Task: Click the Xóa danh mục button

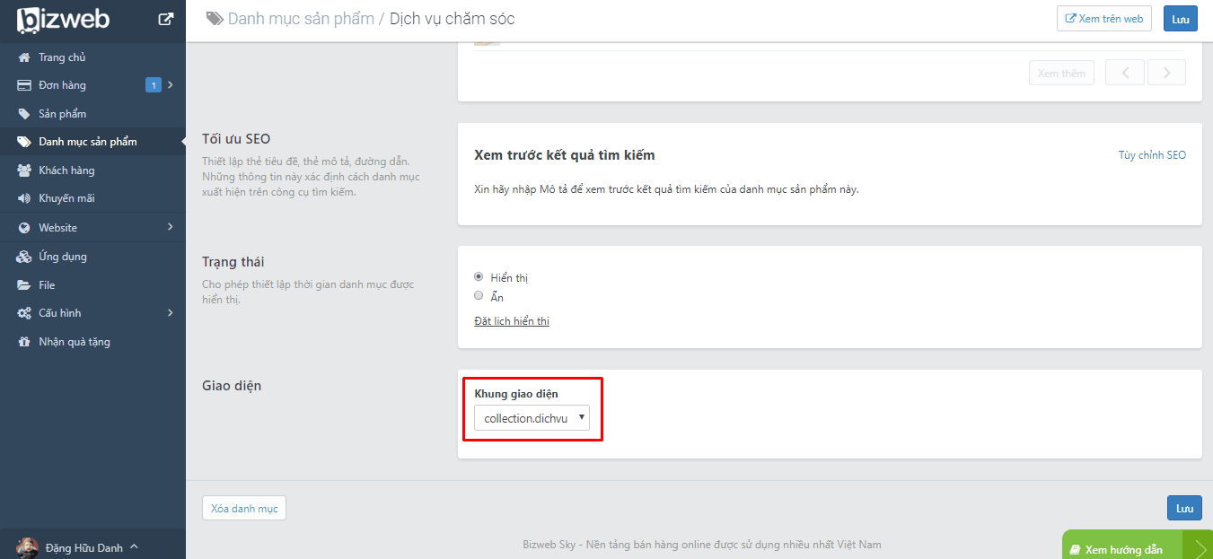Action: (243, 509)
